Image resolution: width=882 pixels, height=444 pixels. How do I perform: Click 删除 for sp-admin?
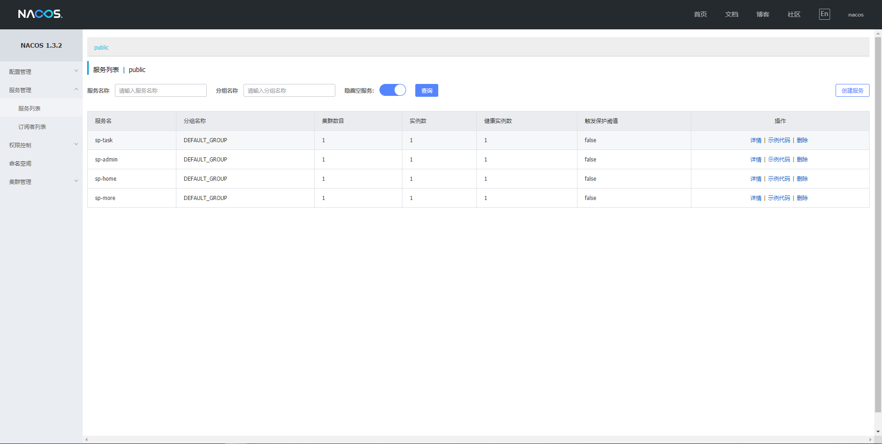tap(802, 160)
